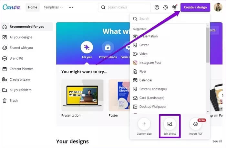Viewport: 226px width, 148px height.
Task: Click the suggestions scrollbar down arrow
Action: tap(208, 111)
